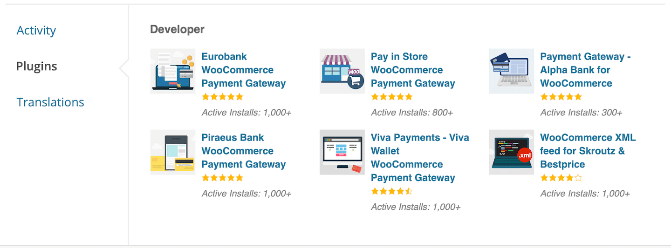Open the Activity tab
The width and height of the screenshot is (671, 248).
36,31
